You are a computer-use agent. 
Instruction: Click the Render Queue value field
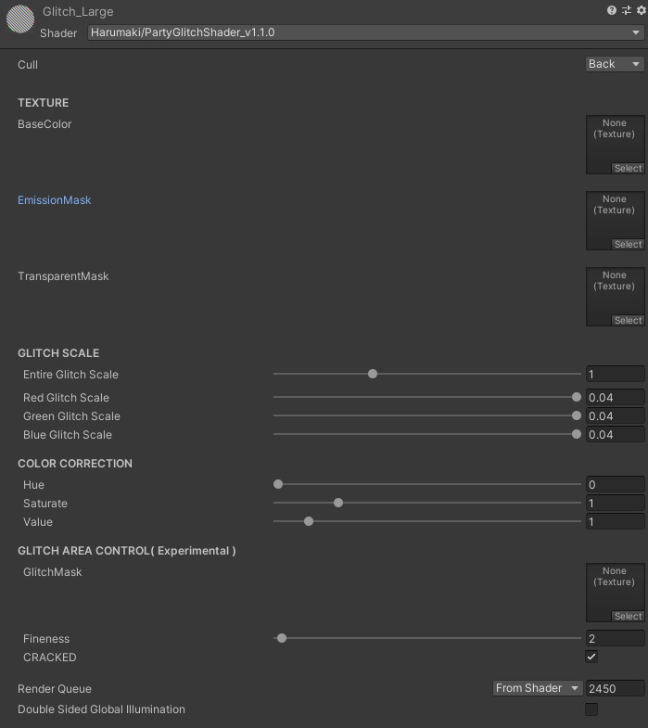615,688
